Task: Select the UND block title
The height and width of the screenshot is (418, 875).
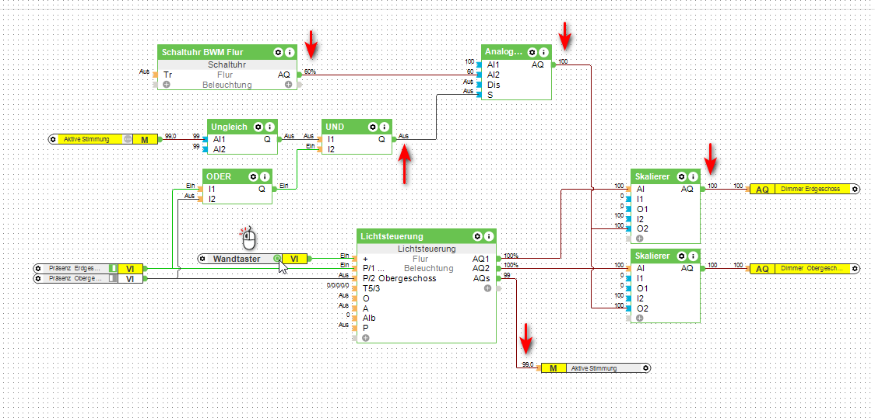Action: coord(336,127)
